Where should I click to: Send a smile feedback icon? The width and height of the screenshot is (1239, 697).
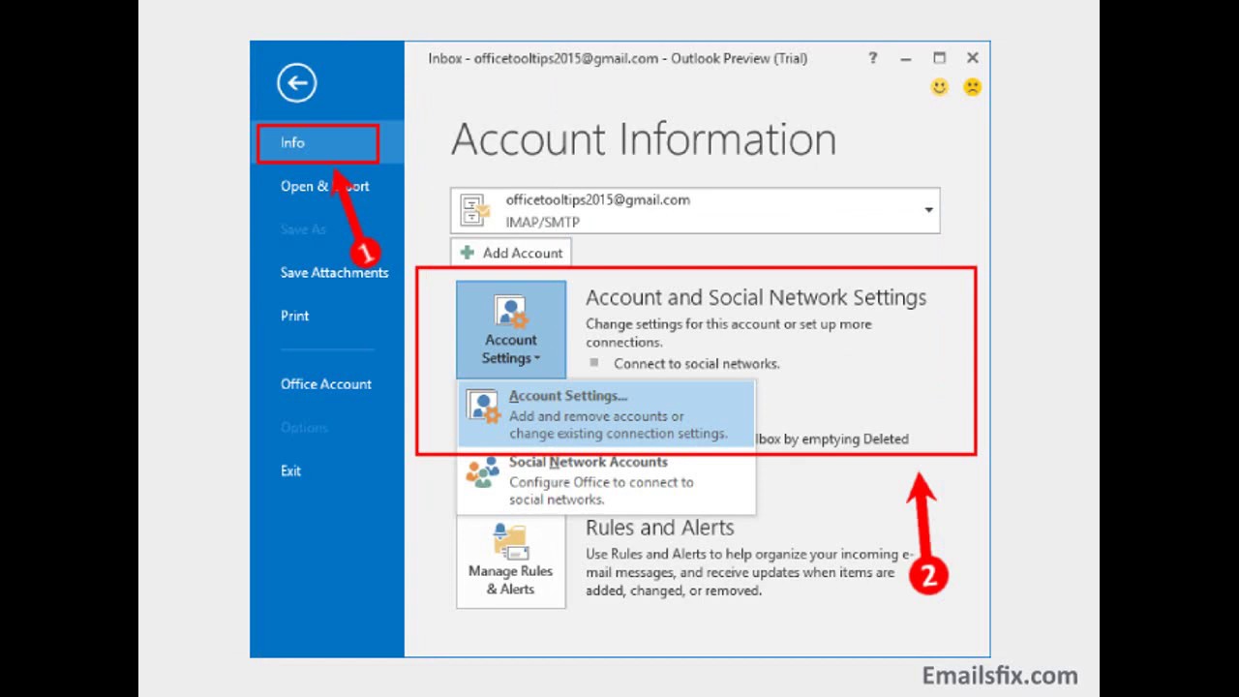(939, 87)
